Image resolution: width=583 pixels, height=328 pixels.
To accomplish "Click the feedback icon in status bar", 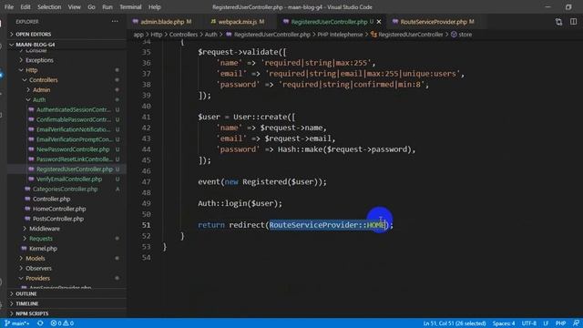I will pos(576,323).
